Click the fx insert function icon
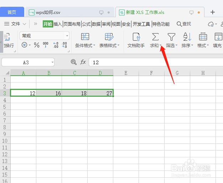 (x=83, y=62)
